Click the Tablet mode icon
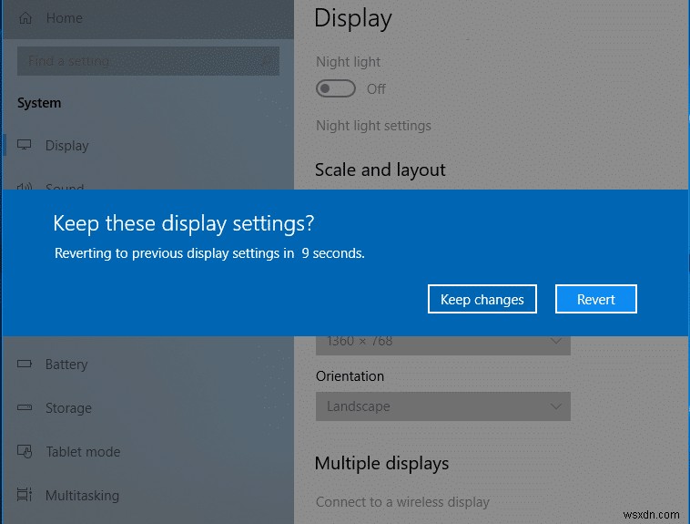 point(25,451)
